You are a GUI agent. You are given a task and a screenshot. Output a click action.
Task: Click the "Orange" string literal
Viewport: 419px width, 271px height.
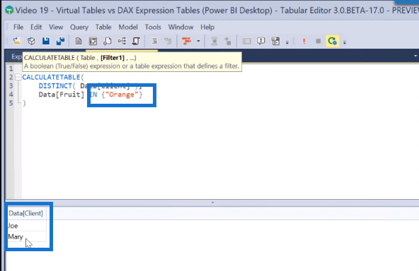pyautogui.click(x=122, y=95)
